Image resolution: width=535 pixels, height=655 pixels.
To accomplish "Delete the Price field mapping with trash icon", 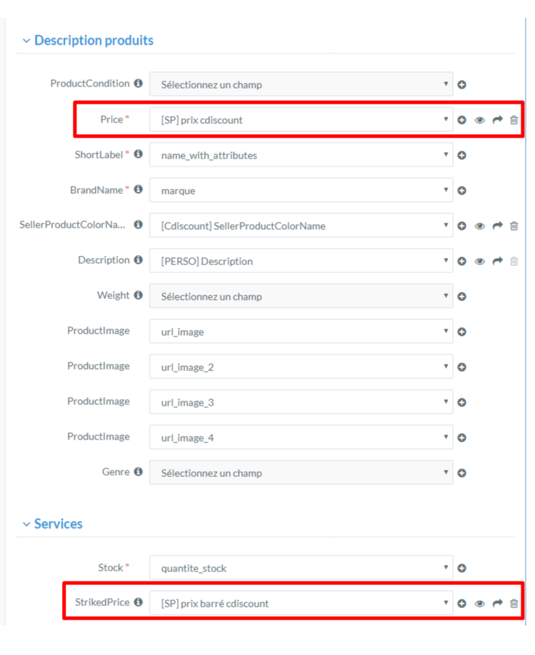I will click(513, 120).
